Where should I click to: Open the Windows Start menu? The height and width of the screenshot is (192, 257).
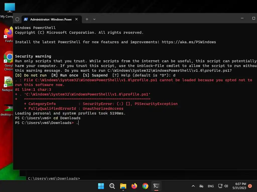[x=101, y=186]
